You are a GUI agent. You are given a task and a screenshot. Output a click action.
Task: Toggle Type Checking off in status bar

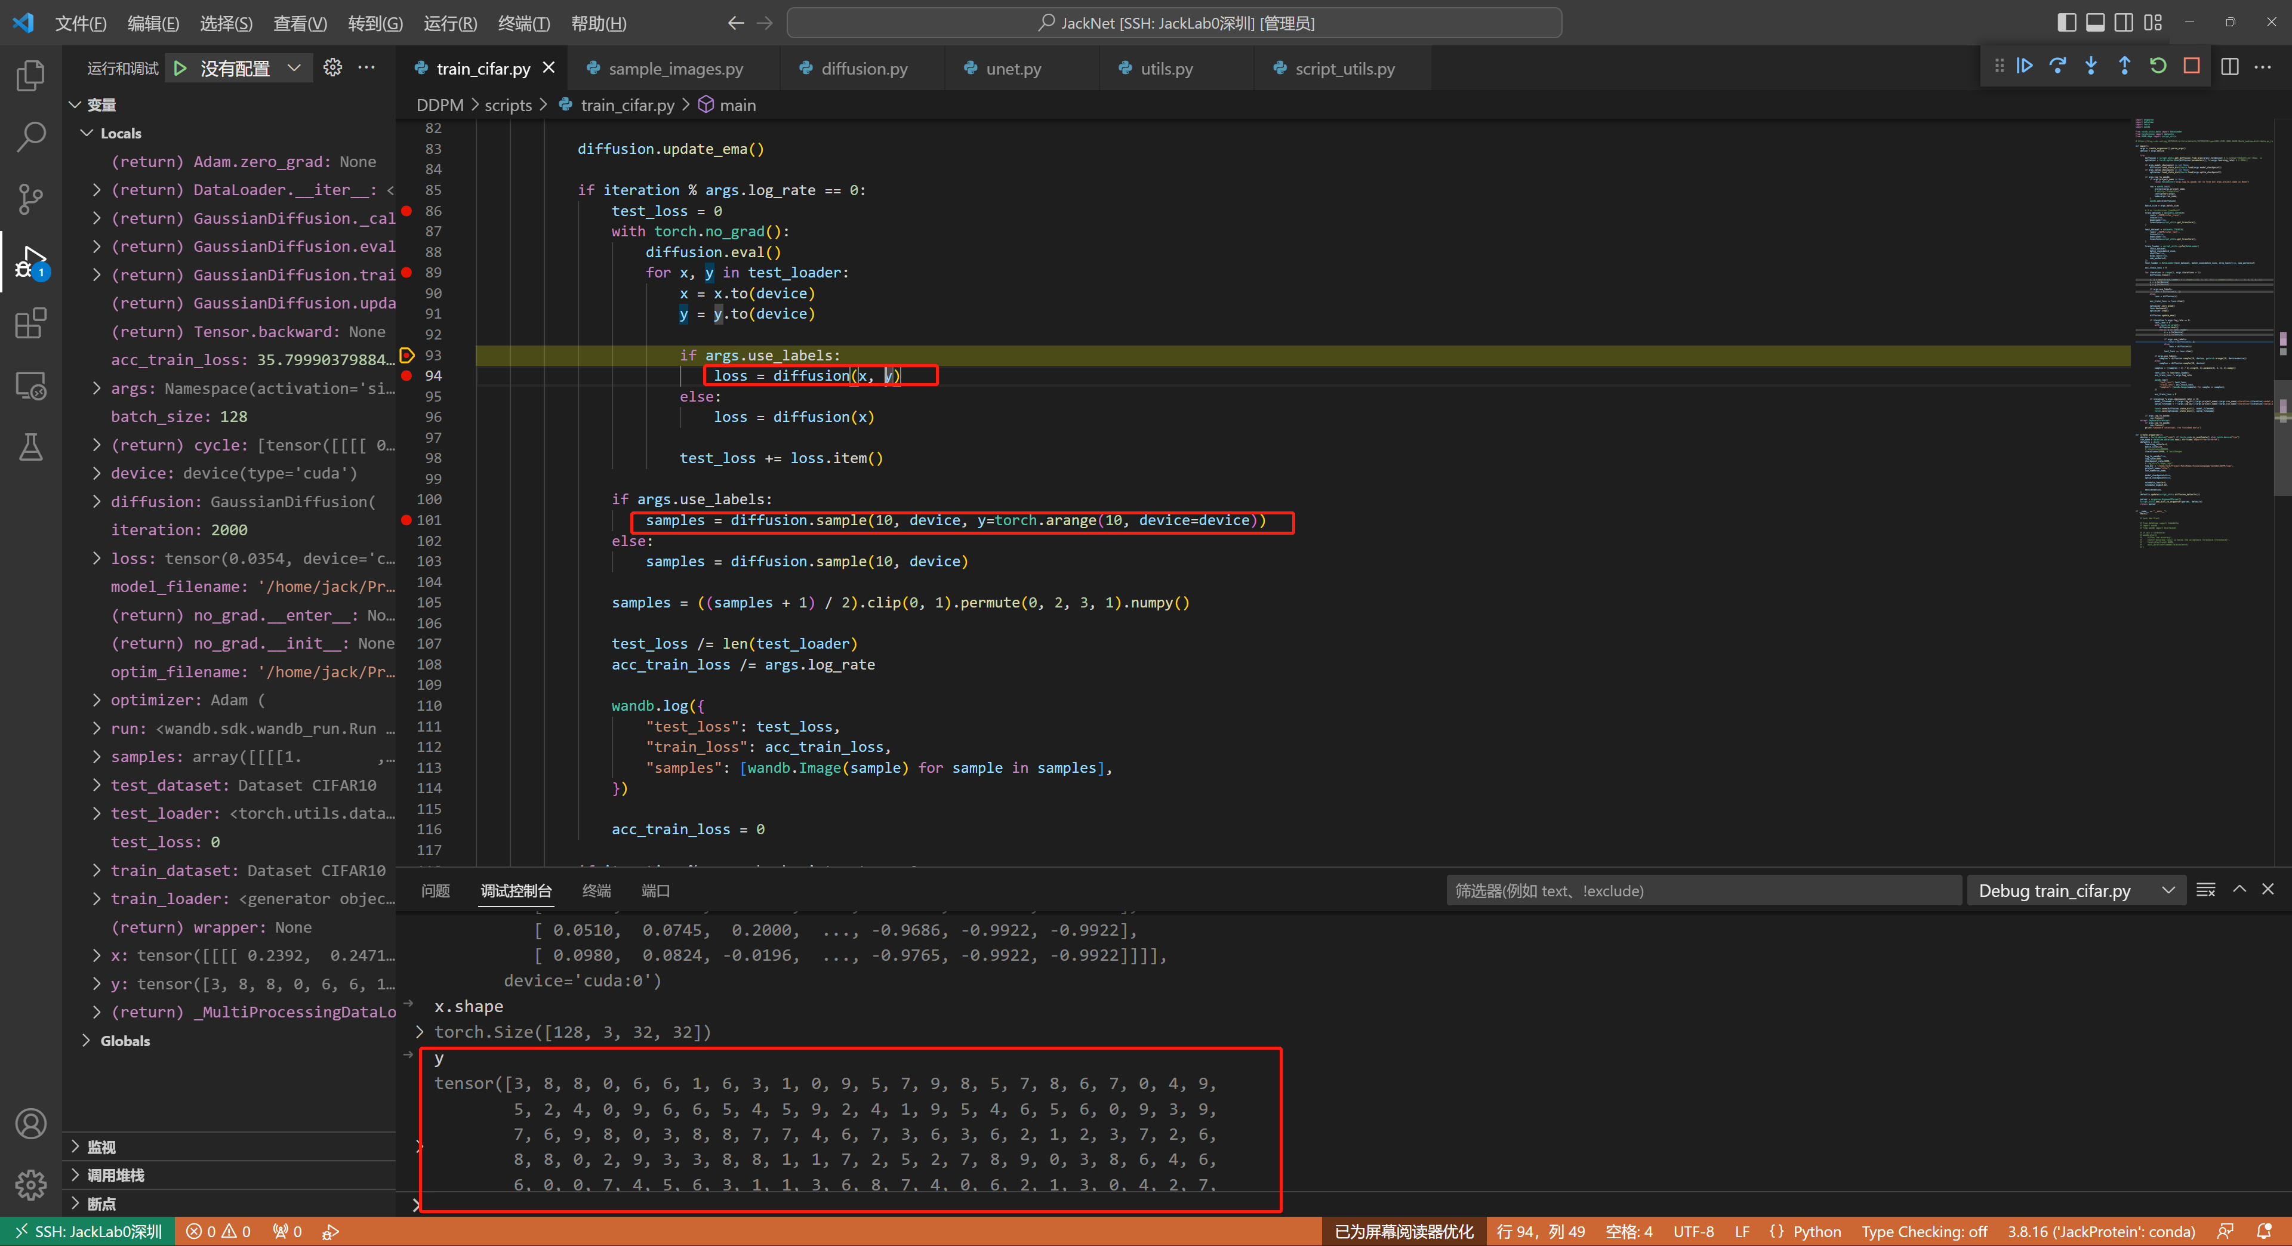click(1924, 1232)
